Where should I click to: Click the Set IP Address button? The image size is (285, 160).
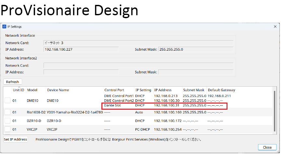pyautogui.click(x=16, y=139)
